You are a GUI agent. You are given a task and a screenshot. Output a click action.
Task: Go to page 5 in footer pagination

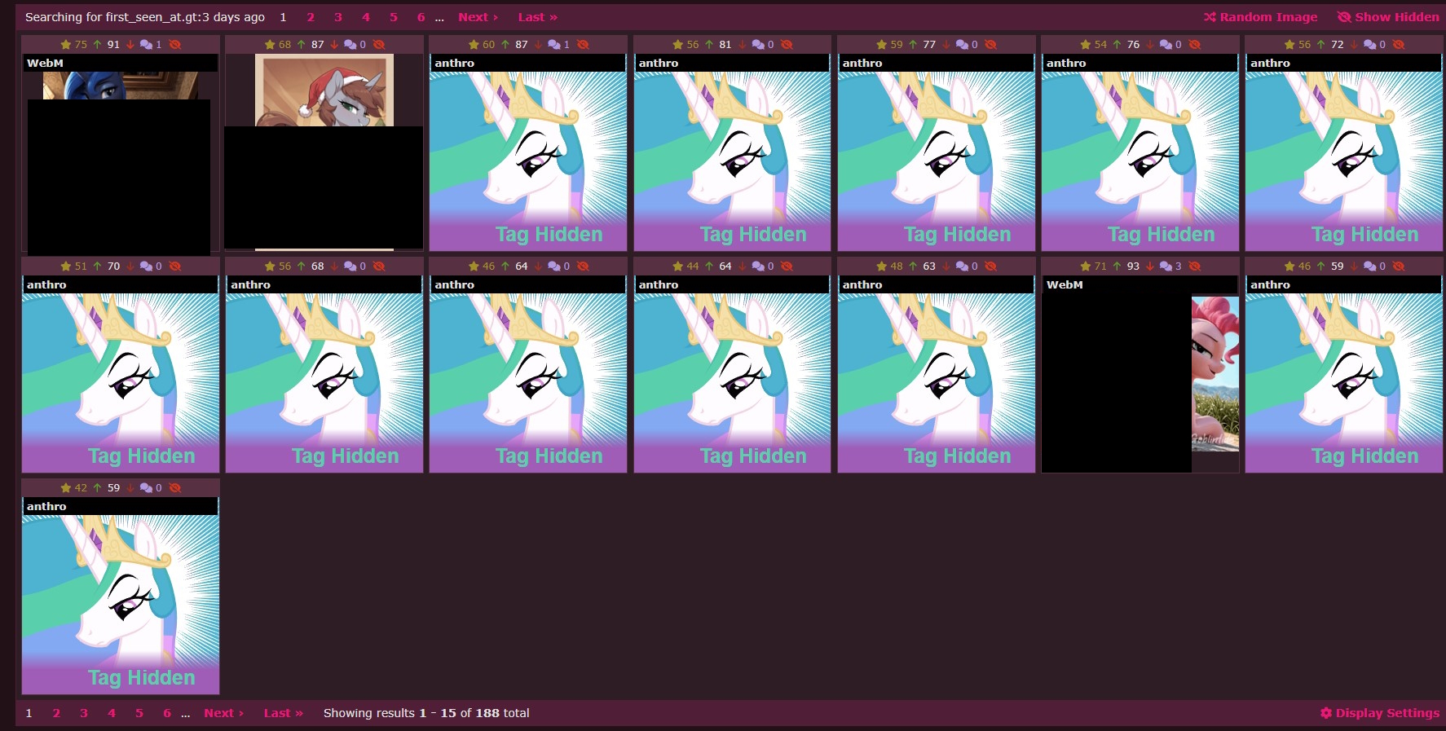139,713
